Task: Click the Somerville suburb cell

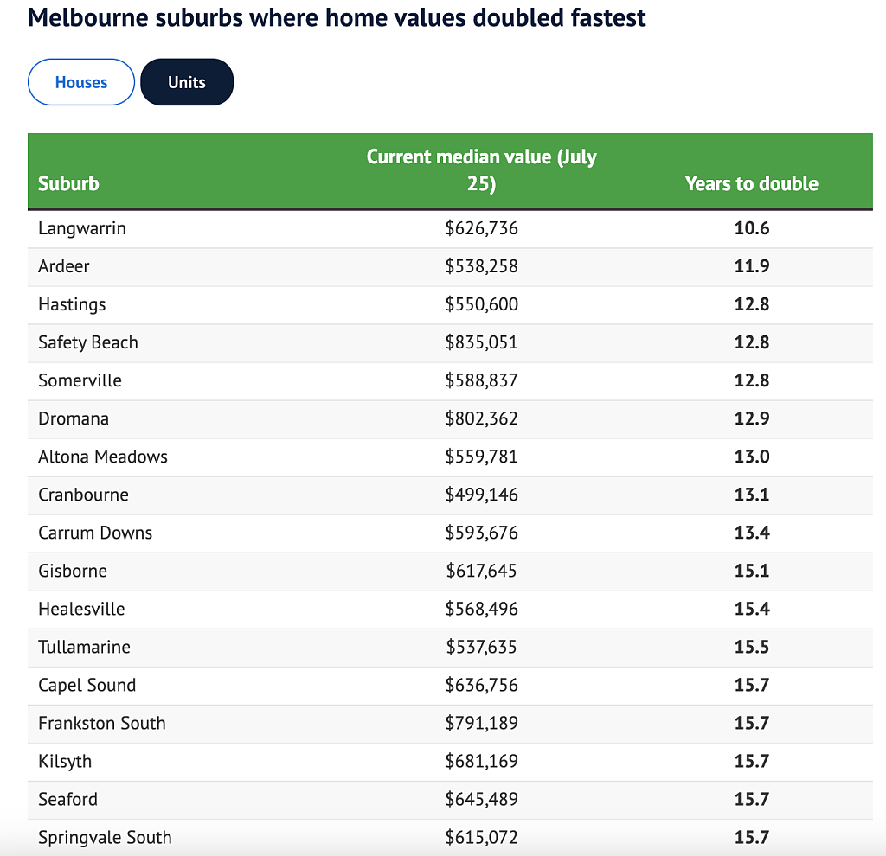Action: tap(80, 380)
